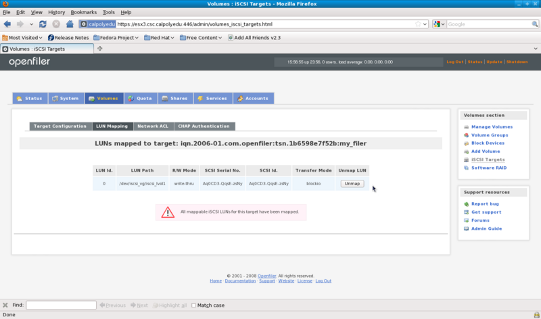Click the iSCSI Targets sidebar link
541x319 pixels.
click(x=488, y=159)
